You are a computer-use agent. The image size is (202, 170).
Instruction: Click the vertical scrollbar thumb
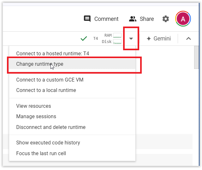[196, 57]
